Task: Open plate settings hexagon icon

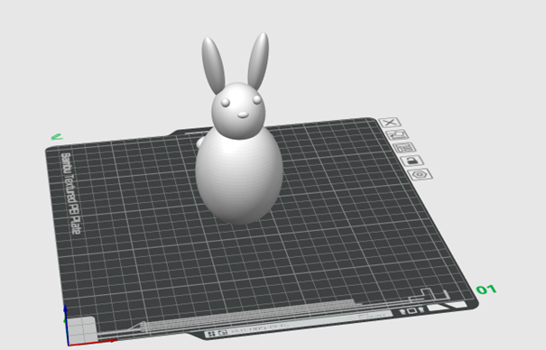Action: 421,174
